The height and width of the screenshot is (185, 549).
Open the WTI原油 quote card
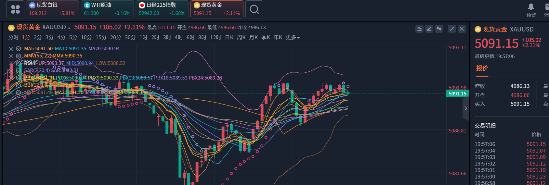(107, 9)
